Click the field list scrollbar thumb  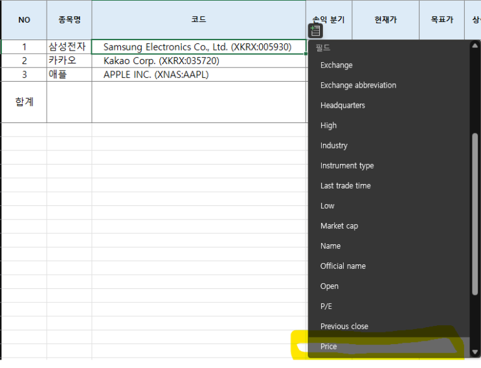coord(475,214)
